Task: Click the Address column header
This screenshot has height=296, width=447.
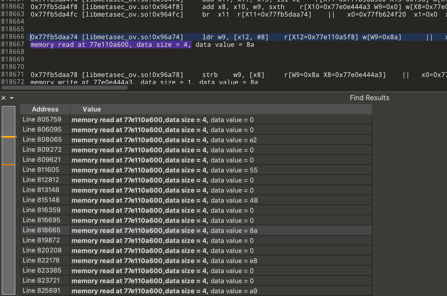Action: point(45,109)
